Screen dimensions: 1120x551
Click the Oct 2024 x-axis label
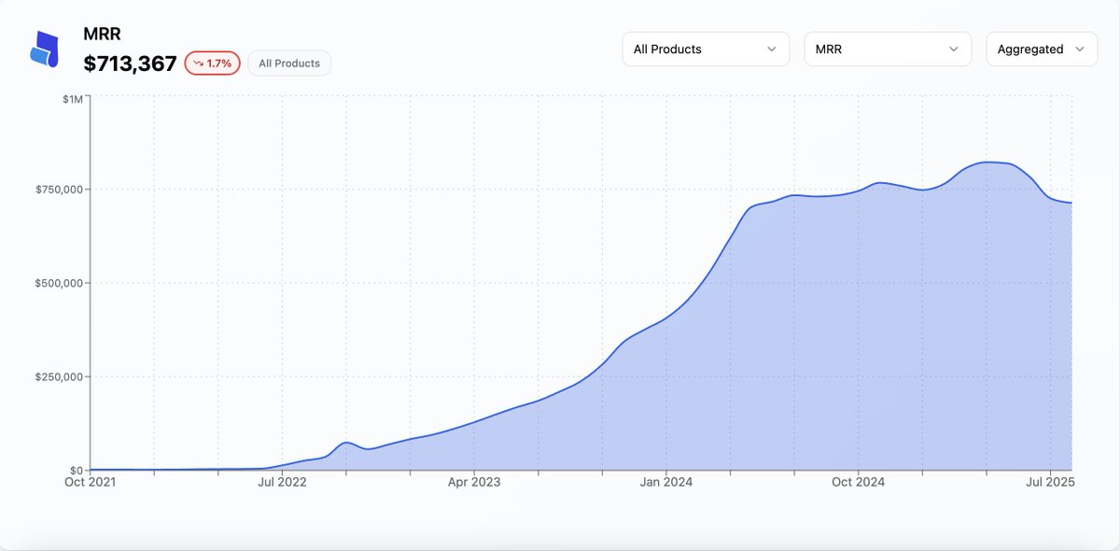[x=858, y=483]
